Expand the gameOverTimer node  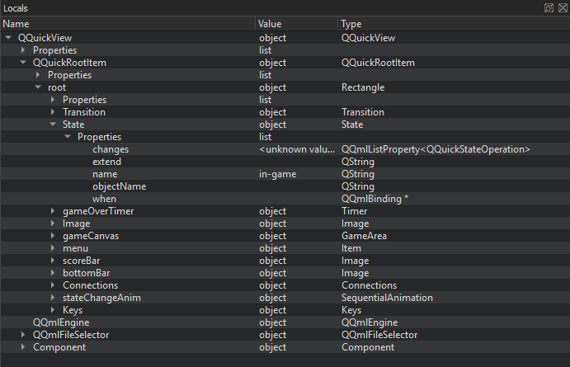53,211
